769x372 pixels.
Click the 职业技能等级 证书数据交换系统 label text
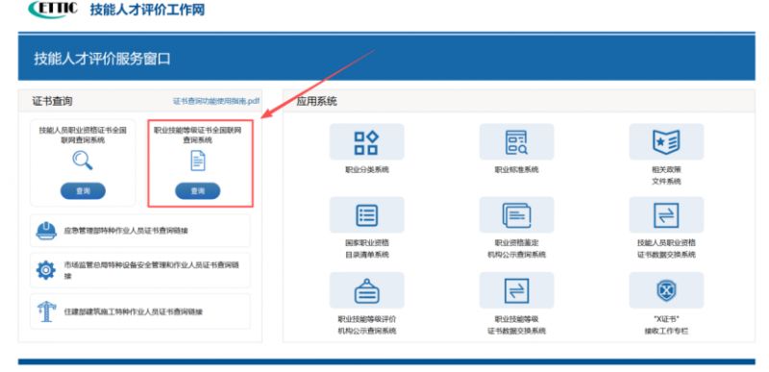[516, 325]
